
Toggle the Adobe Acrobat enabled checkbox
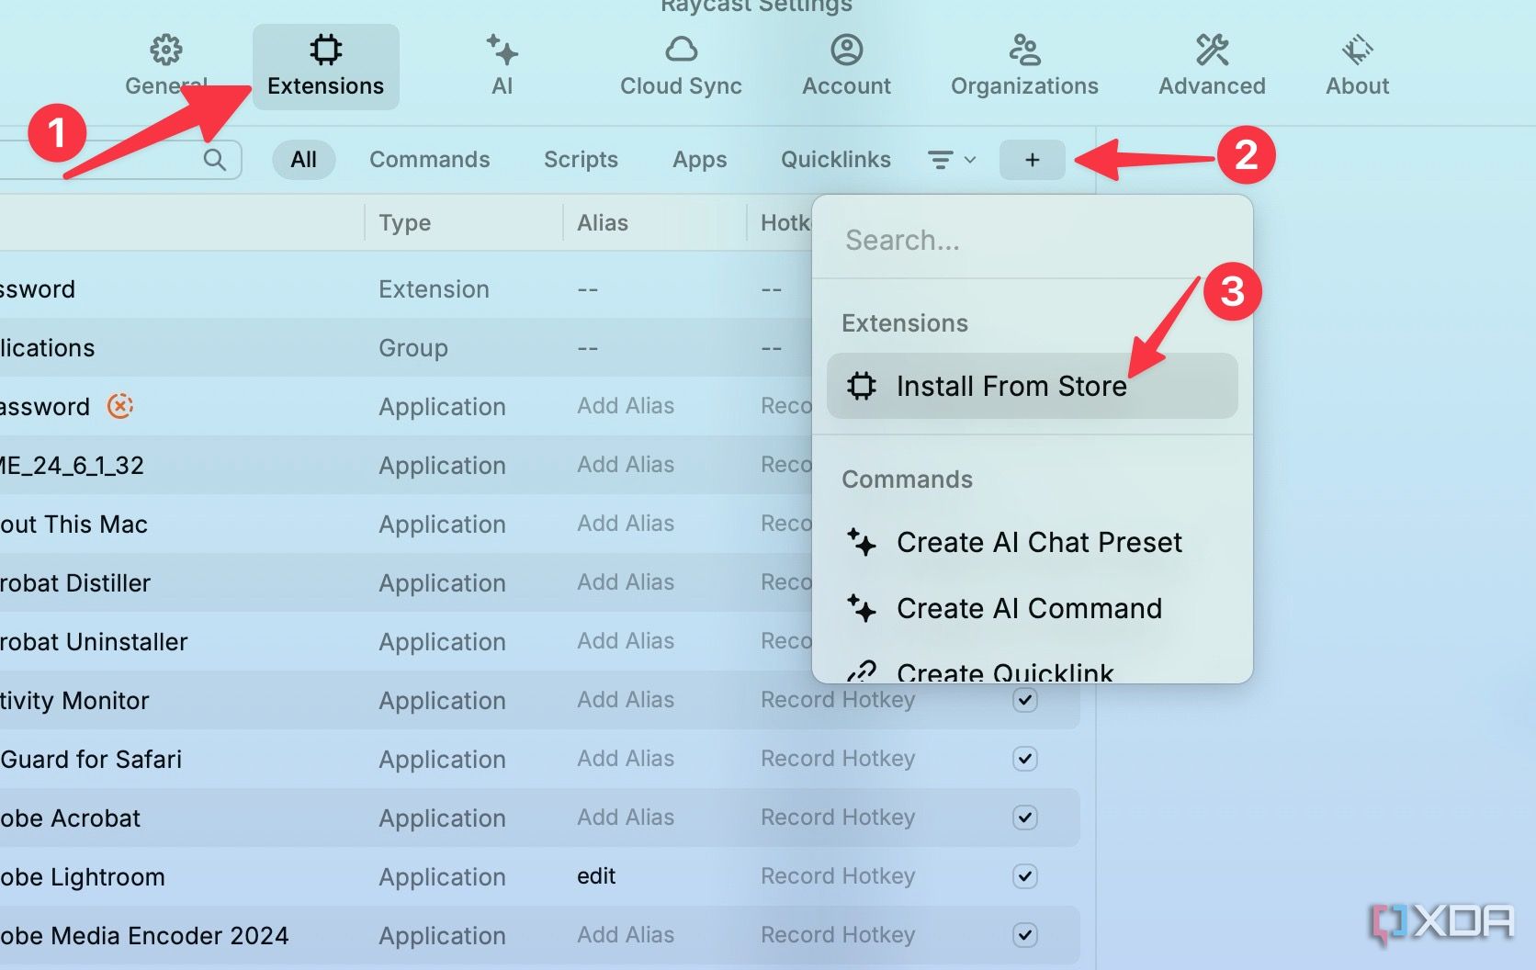[1025, 818]
